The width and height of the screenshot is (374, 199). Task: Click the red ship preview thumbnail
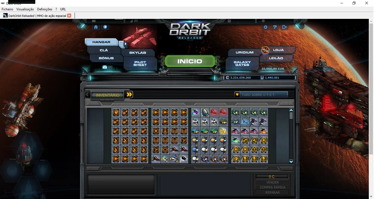140,37
